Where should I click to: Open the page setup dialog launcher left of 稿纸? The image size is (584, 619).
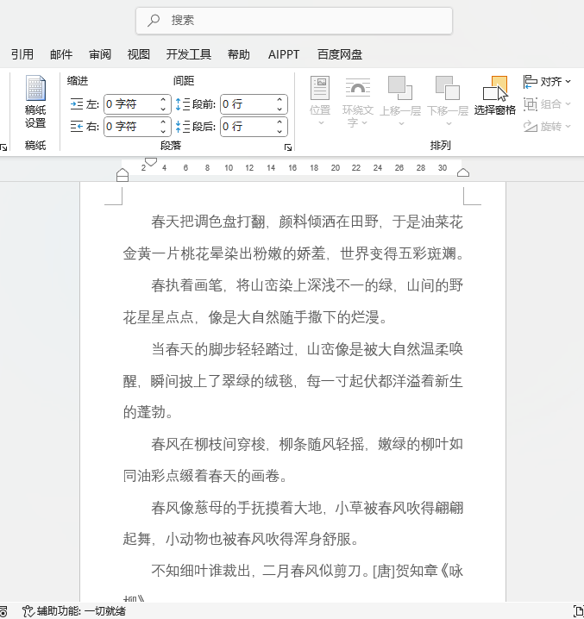pyautogui.click(x=3, y=147)
